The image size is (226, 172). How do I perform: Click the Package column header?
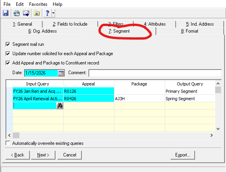tap(139, 84)
